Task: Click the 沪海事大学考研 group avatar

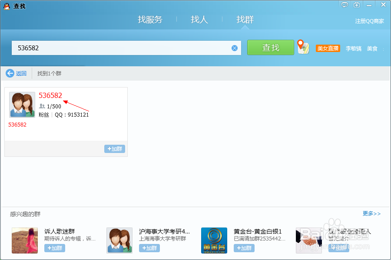Action: (x=119, y=240)
